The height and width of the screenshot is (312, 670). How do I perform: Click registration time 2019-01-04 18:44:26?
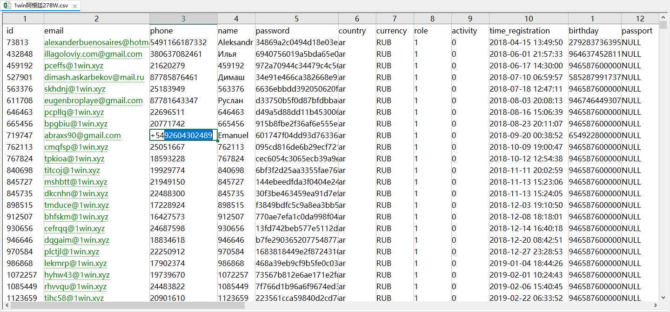(x=529, y=263)
